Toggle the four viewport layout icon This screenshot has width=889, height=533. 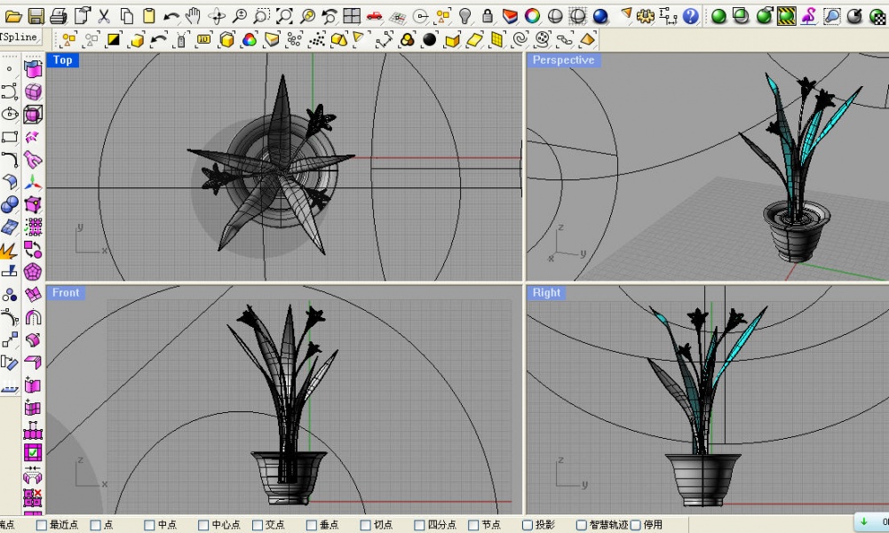point(352,16)
